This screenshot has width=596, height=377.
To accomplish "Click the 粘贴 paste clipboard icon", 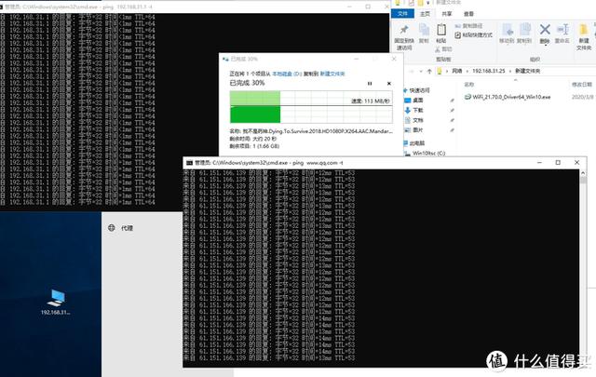I will pos(440,30).
